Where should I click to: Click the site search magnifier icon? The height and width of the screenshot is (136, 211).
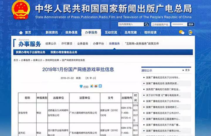click(x=147, y=24)
